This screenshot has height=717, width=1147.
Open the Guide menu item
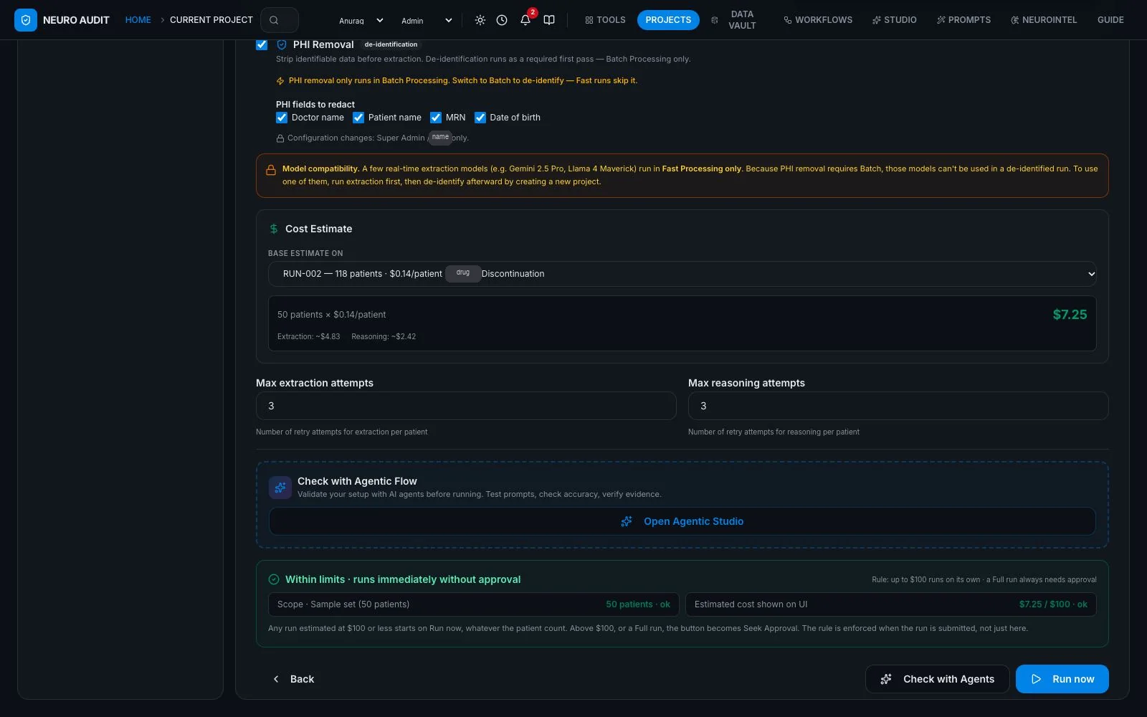1110,20
